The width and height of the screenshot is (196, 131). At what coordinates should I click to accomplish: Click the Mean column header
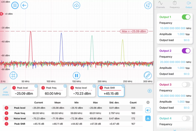coord(57,103)
